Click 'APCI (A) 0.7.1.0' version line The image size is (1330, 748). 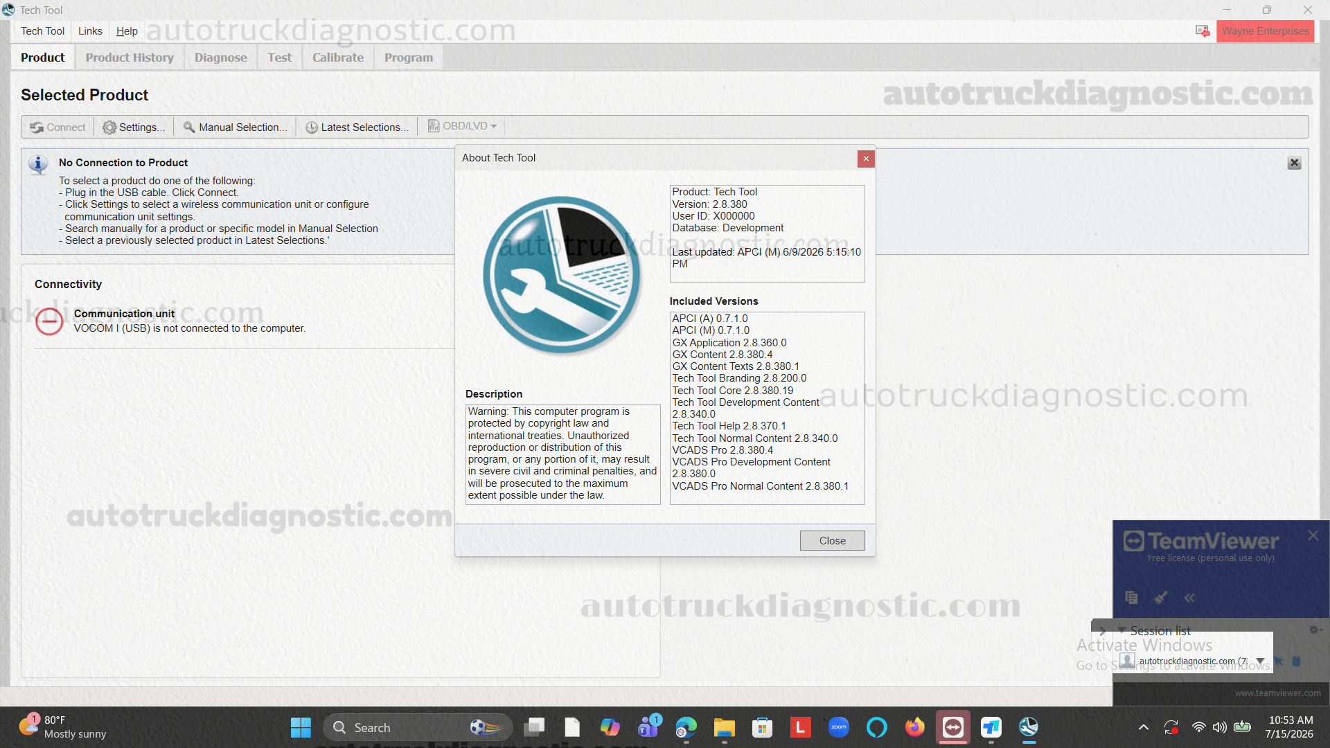pyautogui.click(x=709, y=319)
